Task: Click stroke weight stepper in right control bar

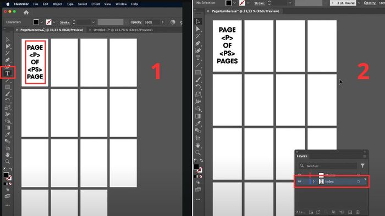Action: click(x=269, y=3)
